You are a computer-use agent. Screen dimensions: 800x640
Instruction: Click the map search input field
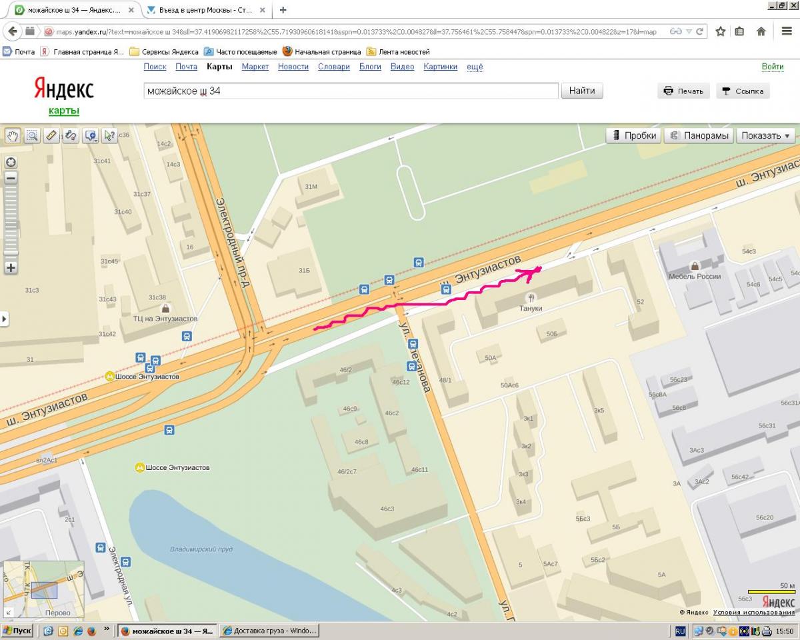click(x=351, y=91)
